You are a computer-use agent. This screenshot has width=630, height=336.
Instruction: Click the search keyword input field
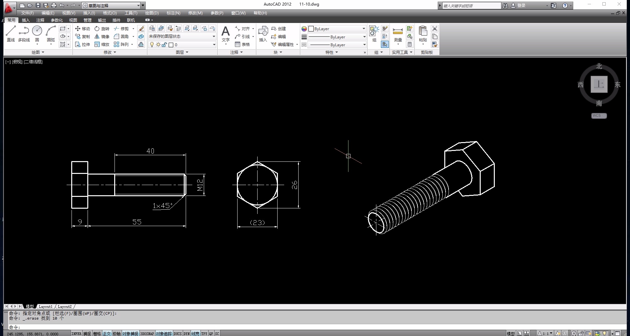point(471,6)
